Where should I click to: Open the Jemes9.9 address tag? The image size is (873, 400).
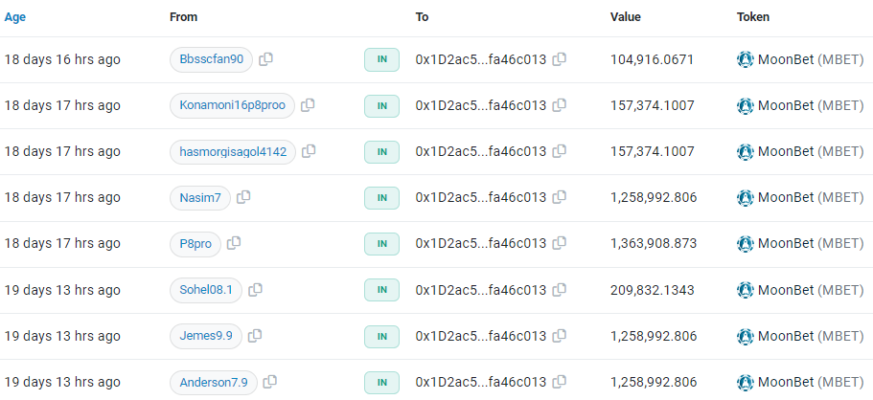tap(206, 337)
